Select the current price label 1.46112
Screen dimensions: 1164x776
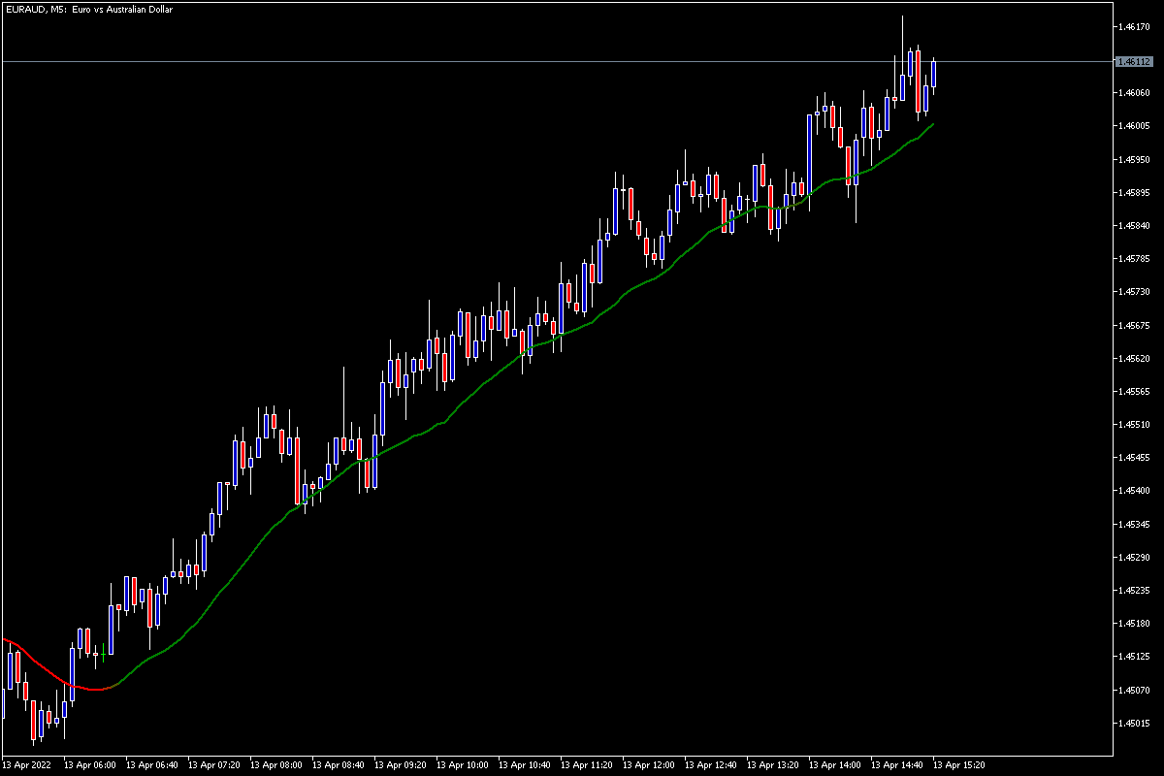[1133, 61]
